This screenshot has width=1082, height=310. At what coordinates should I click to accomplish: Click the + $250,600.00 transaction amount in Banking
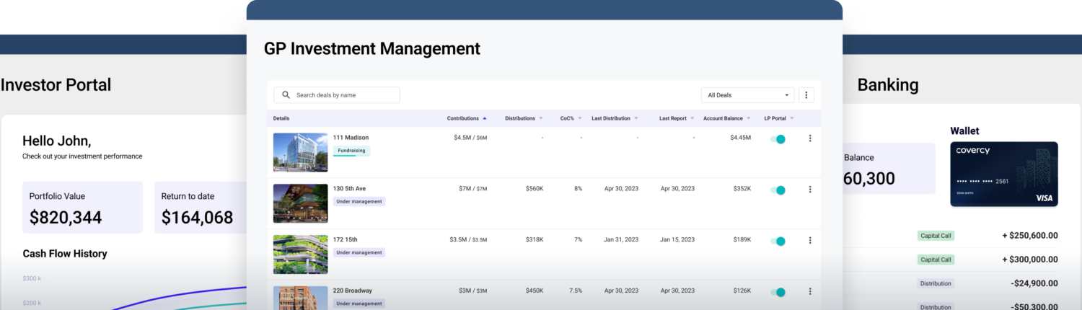pyautogui.click(x=1030, y=236)
